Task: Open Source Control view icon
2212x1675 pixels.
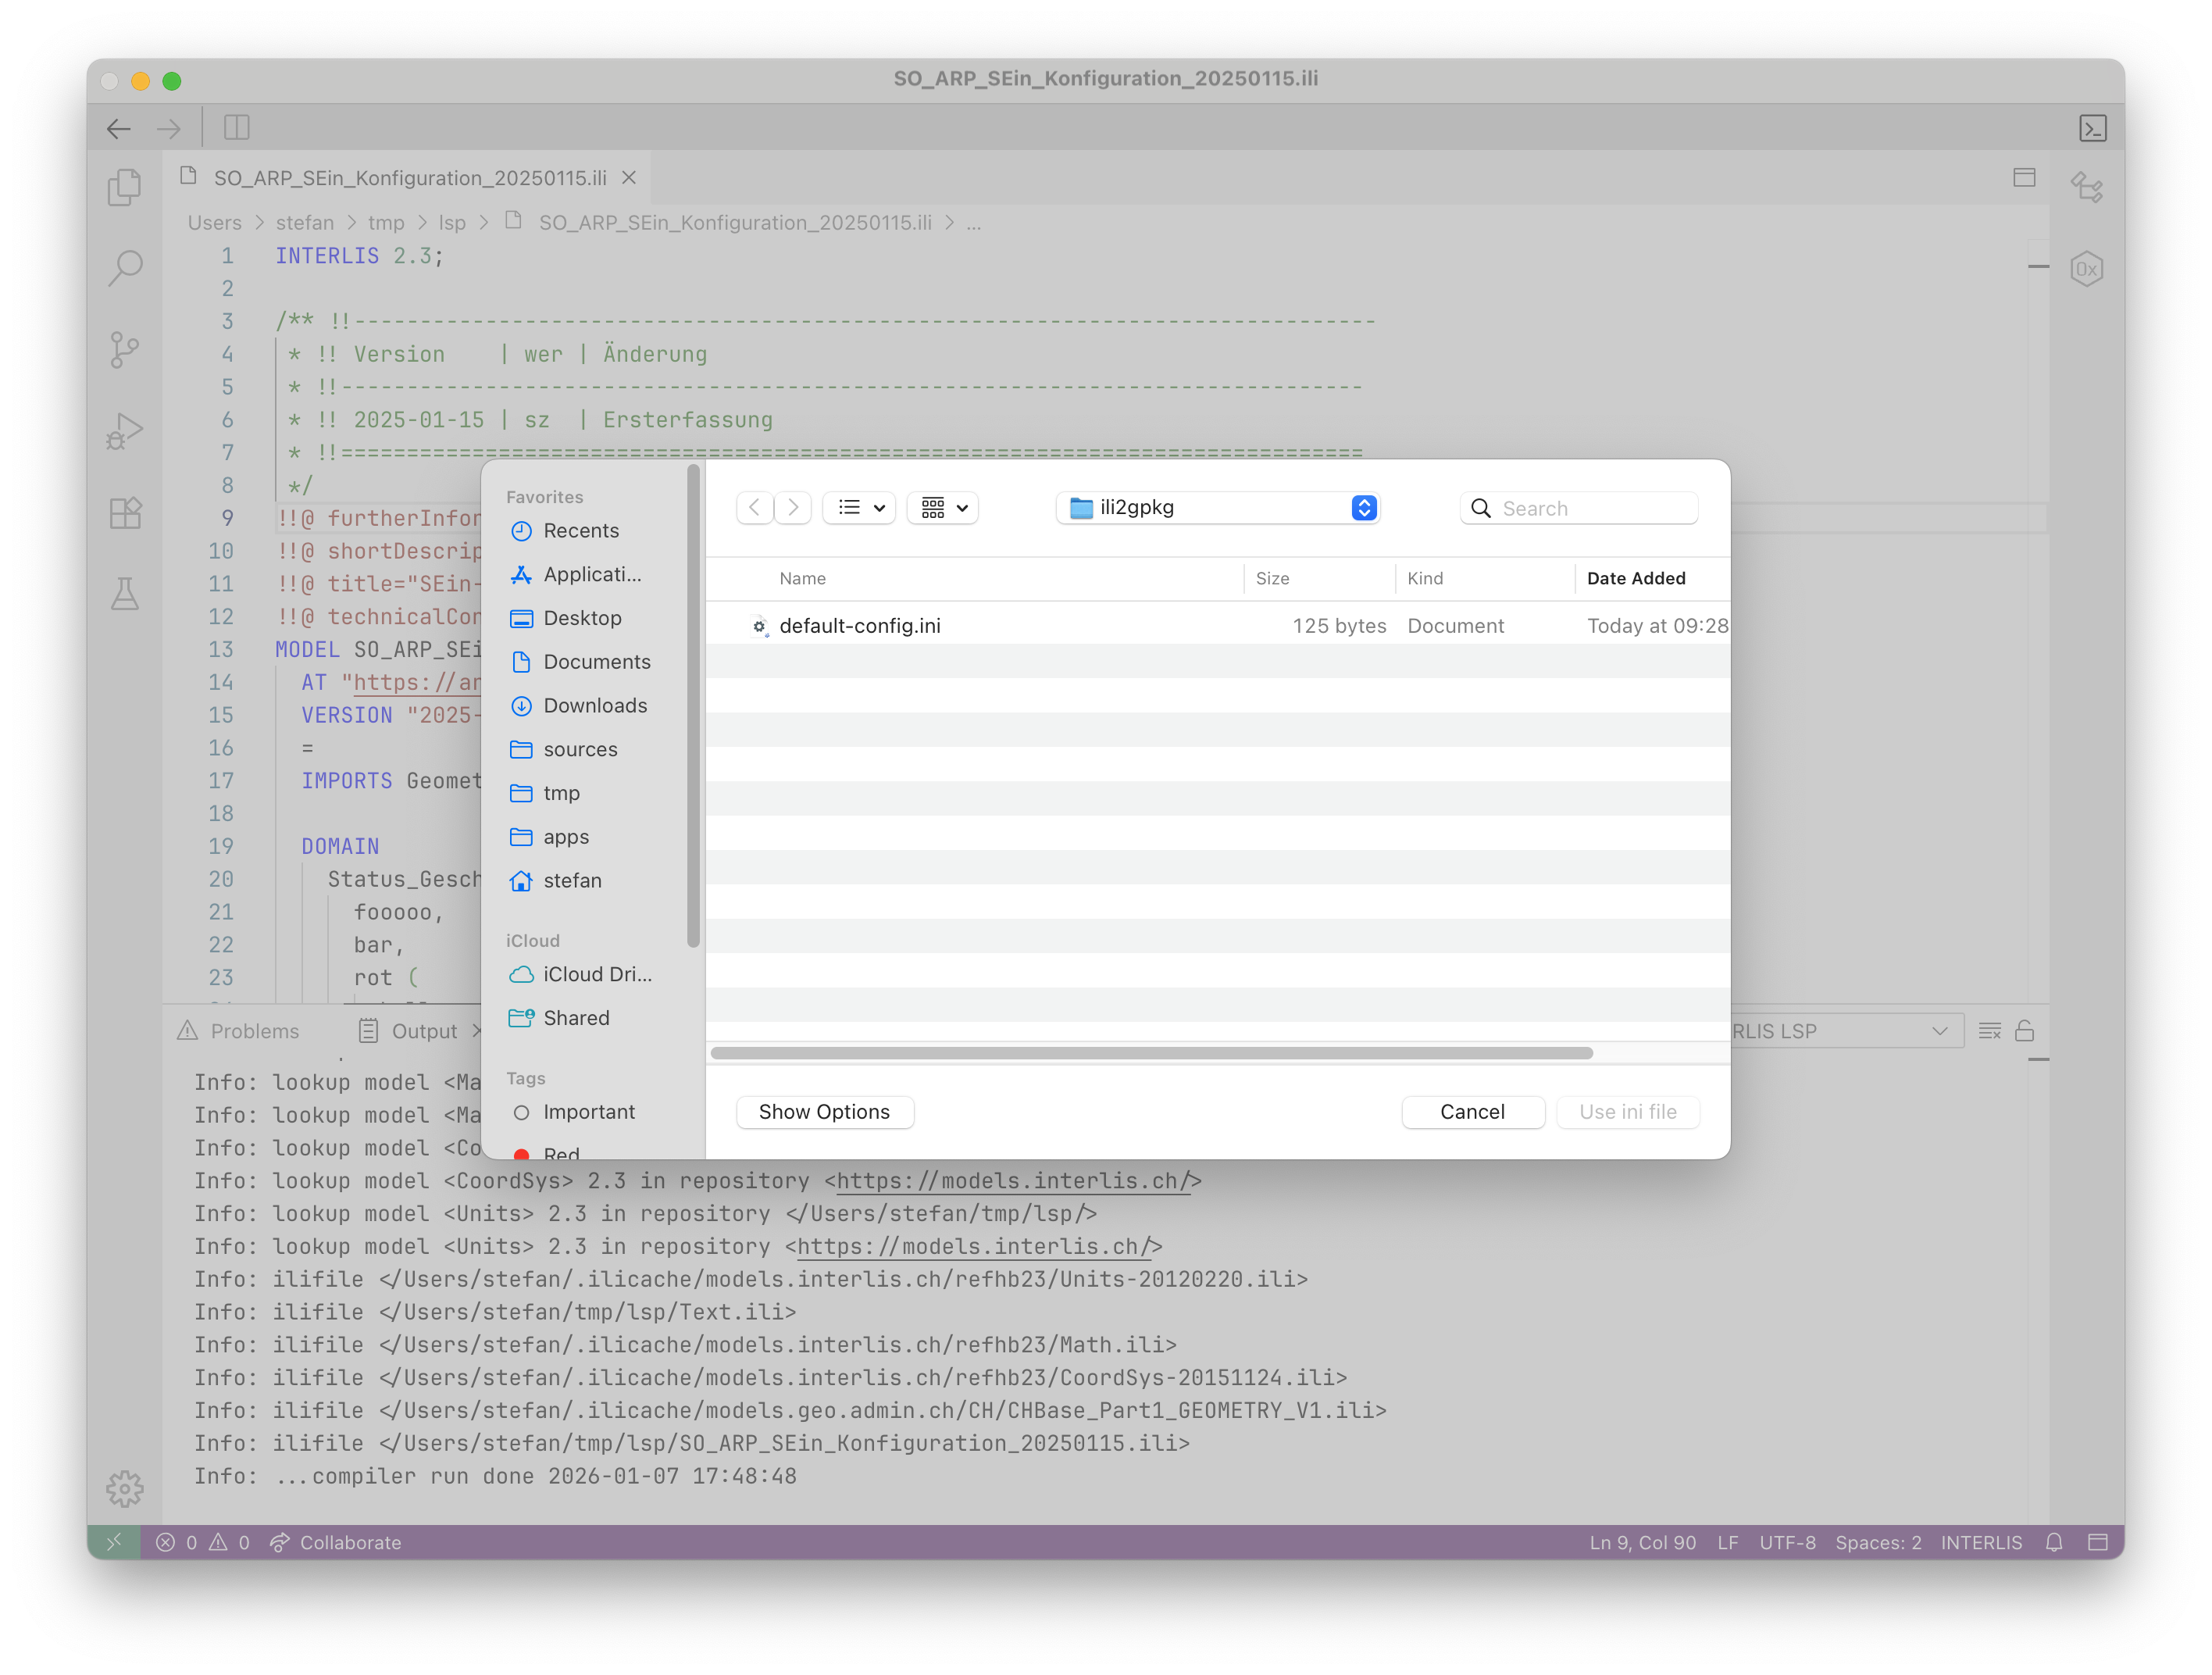Action: click(x=124, y=349)
